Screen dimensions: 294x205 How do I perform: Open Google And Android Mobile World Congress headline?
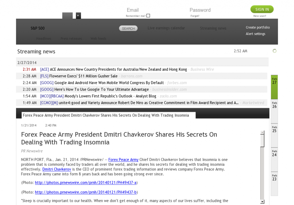coord(109,83)
